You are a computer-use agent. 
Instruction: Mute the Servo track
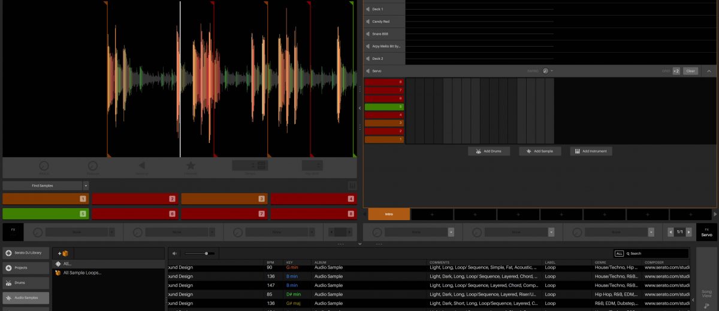[x=368, y=71]
